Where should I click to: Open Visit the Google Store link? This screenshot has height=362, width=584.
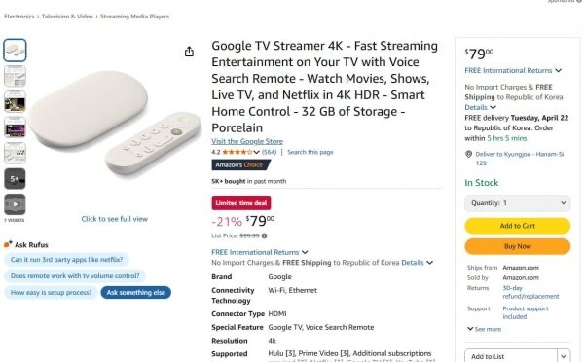click(247, 141)
